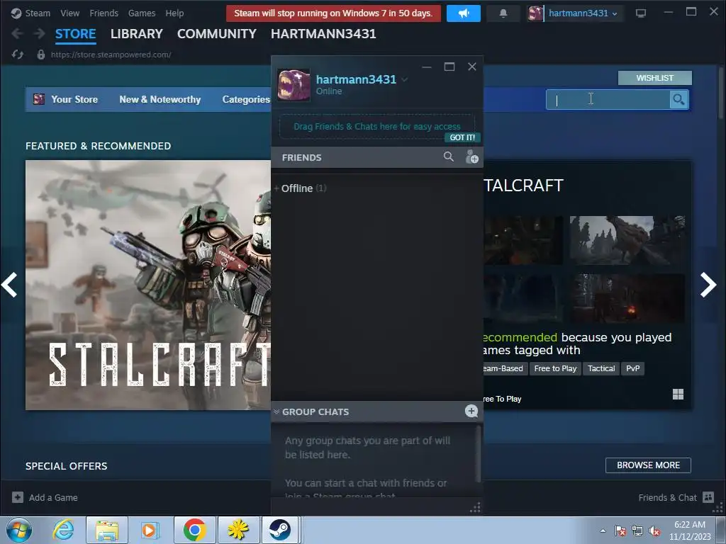Click the store.steampowered.com URL text

(111, 55)
